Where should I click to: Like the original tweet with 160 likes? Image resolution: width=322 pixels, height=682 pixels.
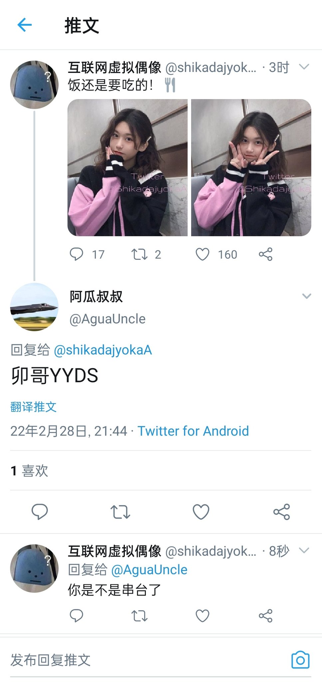click(202, 254)
